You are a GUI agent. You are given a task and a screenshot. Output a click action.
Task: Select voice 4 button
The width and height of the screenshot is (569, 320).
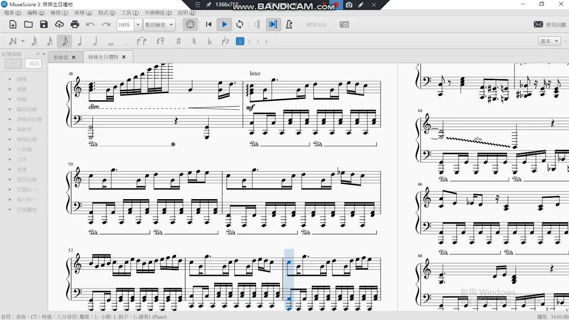267,41
